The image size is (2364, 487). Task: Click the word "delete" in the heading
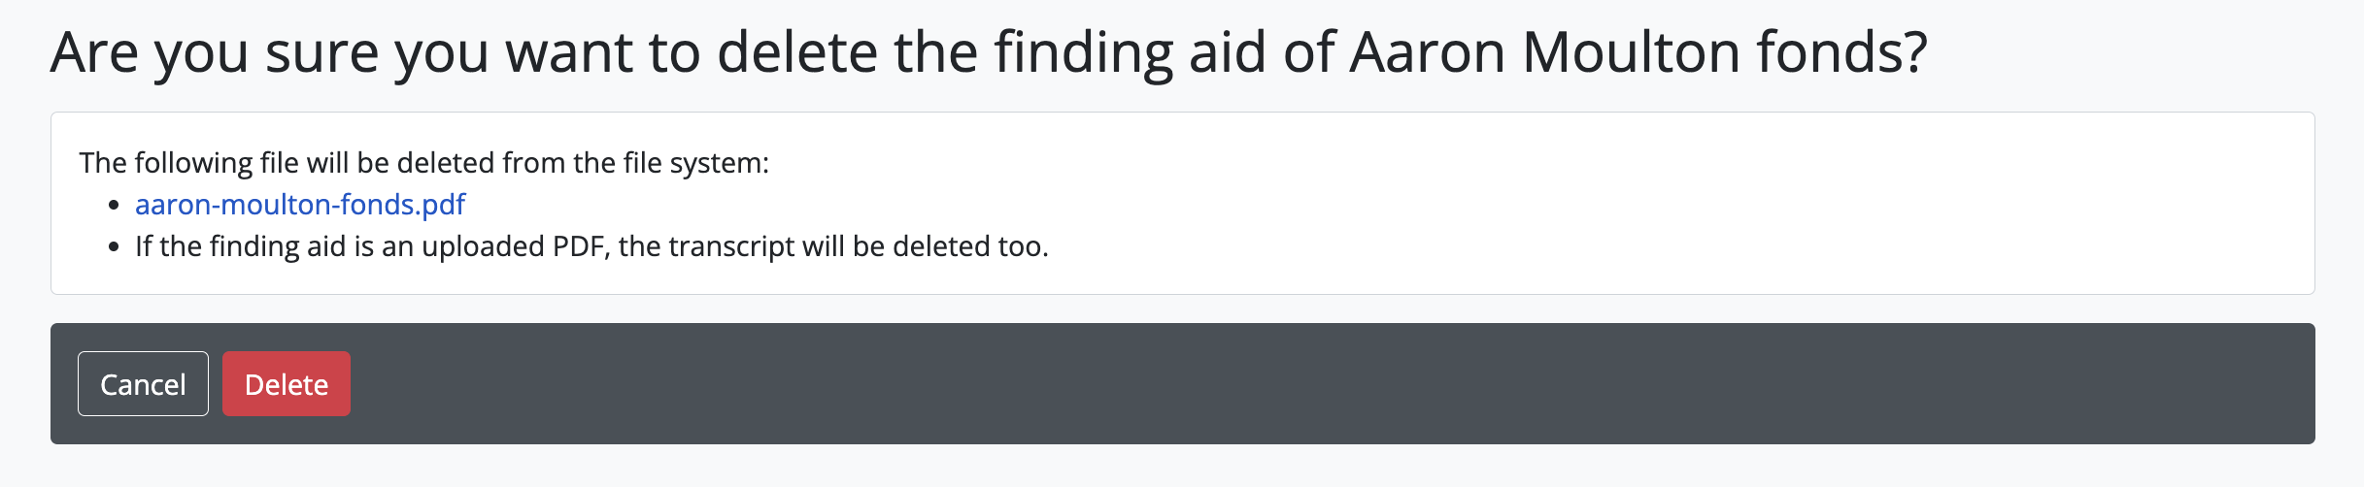pos(797,52)
